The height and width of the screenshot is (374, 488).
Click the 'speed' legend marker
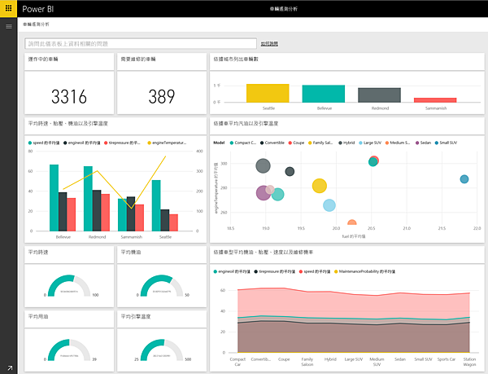30,143
